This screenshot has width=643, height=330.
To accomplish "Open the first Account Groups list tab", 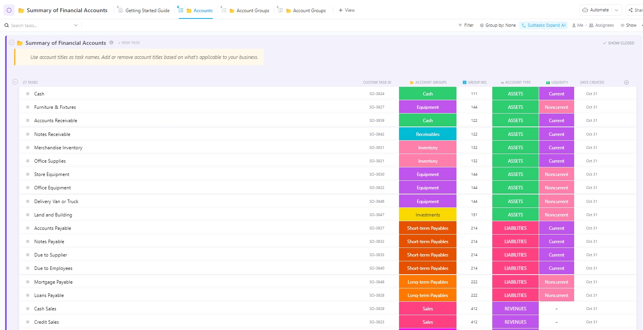I will [245, 10].
